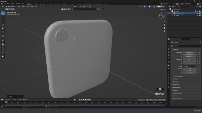This screenshot has width=202, height=113.
Task: Expand the Motion Paths panel
Action: 176,87
